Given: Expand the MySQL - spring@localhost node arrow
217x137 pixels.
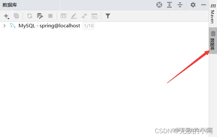Looking at the screenshot, I should click(x=4, y=26).
